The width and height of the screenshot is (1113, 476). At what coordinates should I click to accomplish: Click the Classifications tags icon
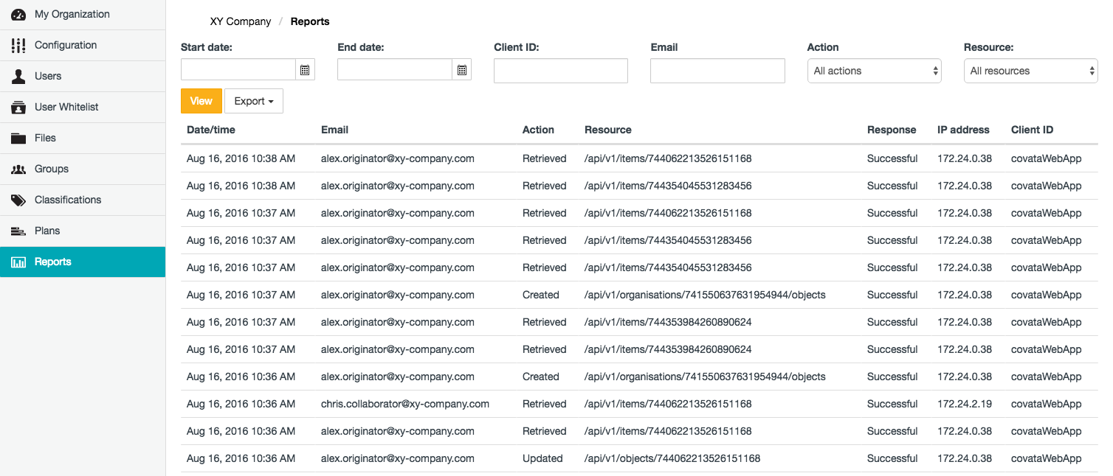click(x=18, y=200)
